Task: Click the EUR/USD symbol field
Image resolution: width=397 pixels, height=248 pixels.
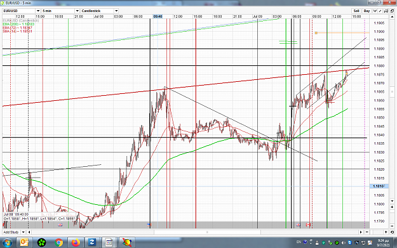Action: (19, 11)
